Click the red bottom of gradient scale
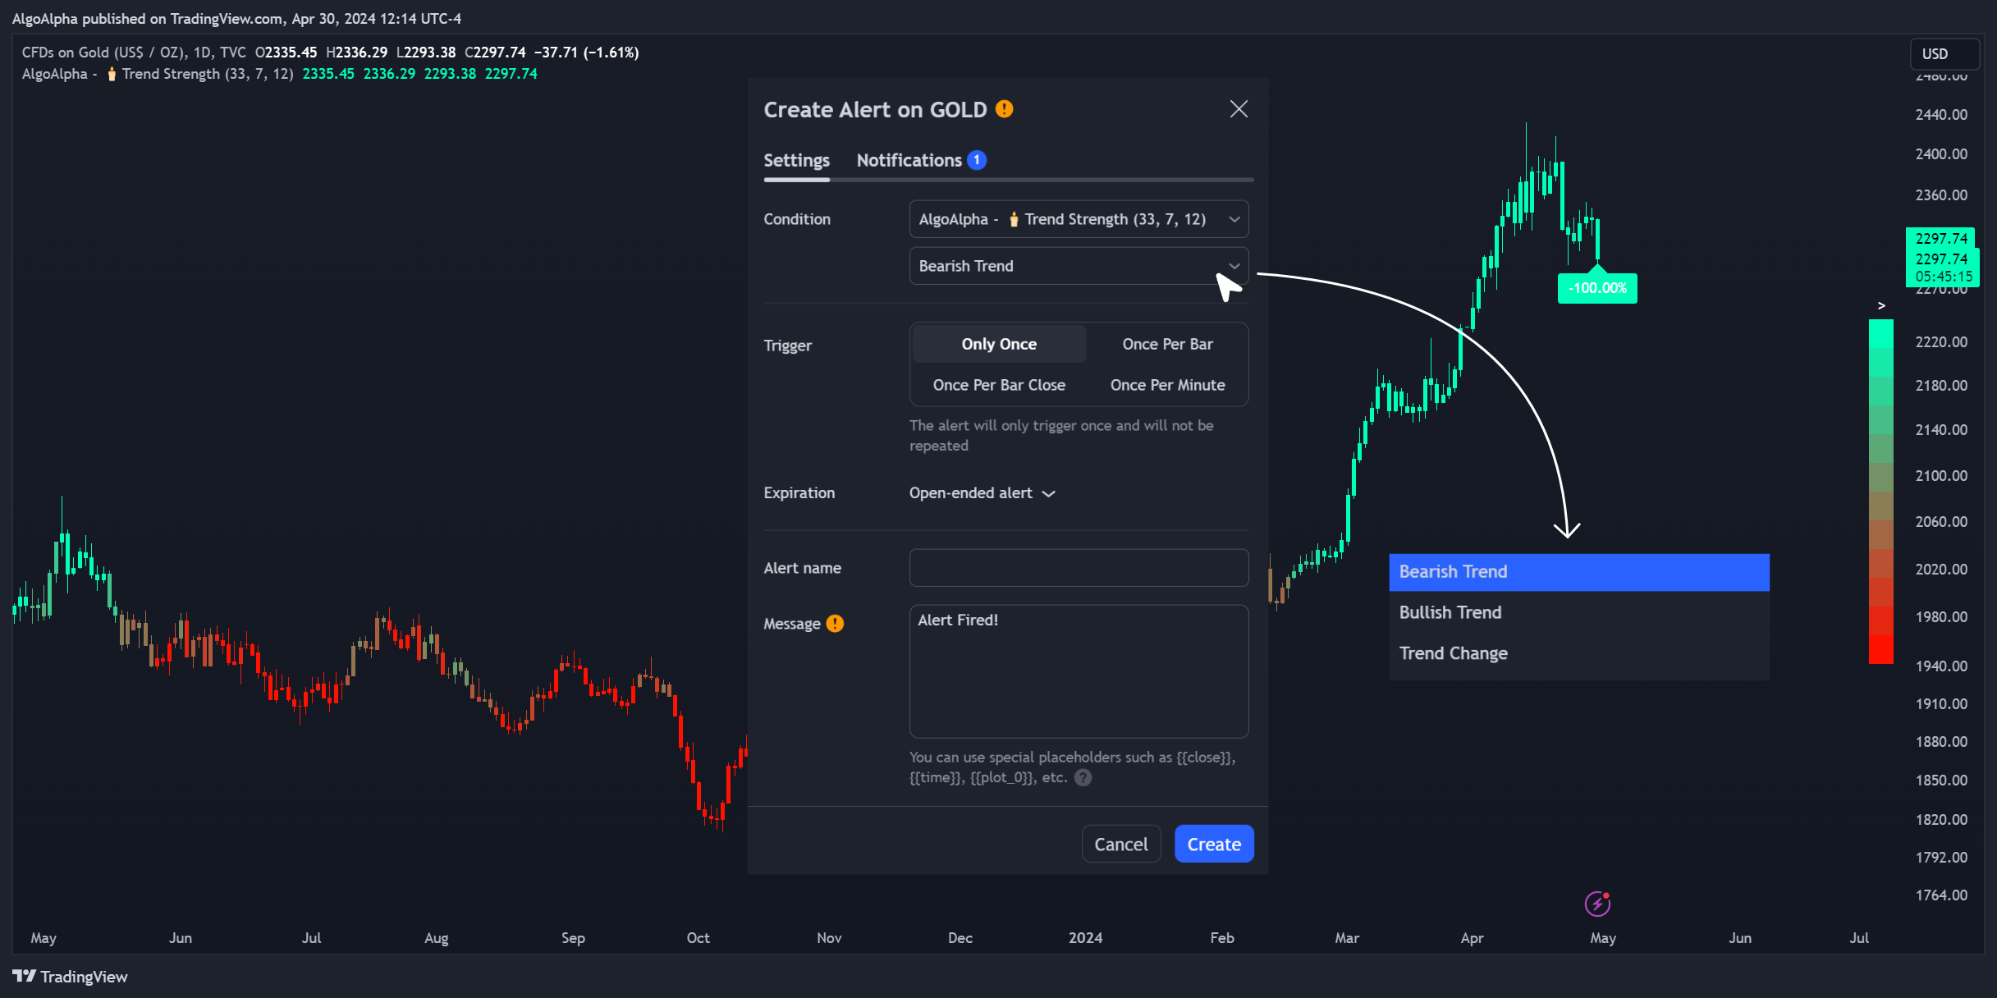The width and height of the screenshot is (1997, 998). point(1880,648)
